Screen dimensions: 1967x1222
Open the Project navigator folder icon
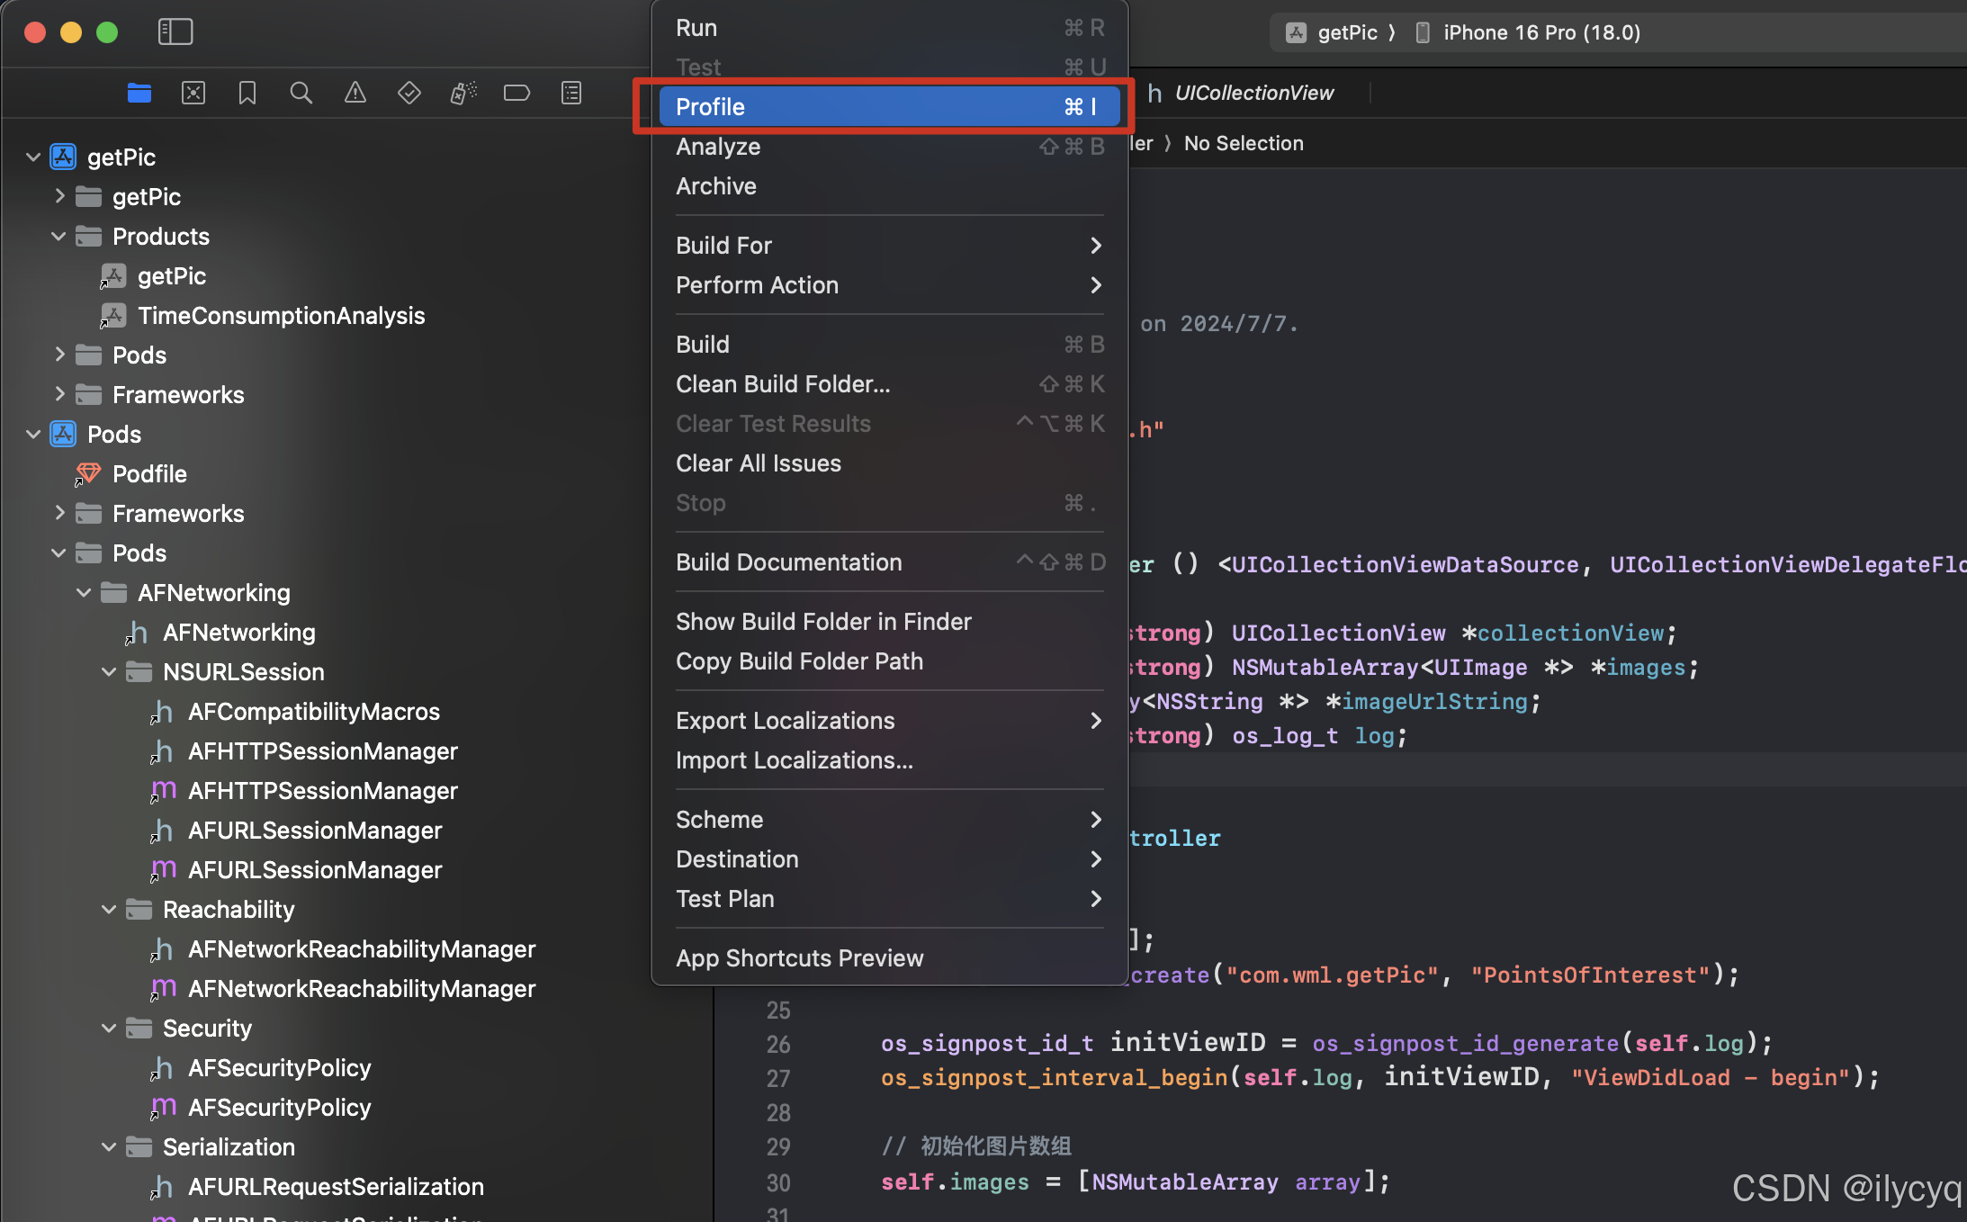coord(139,93)
